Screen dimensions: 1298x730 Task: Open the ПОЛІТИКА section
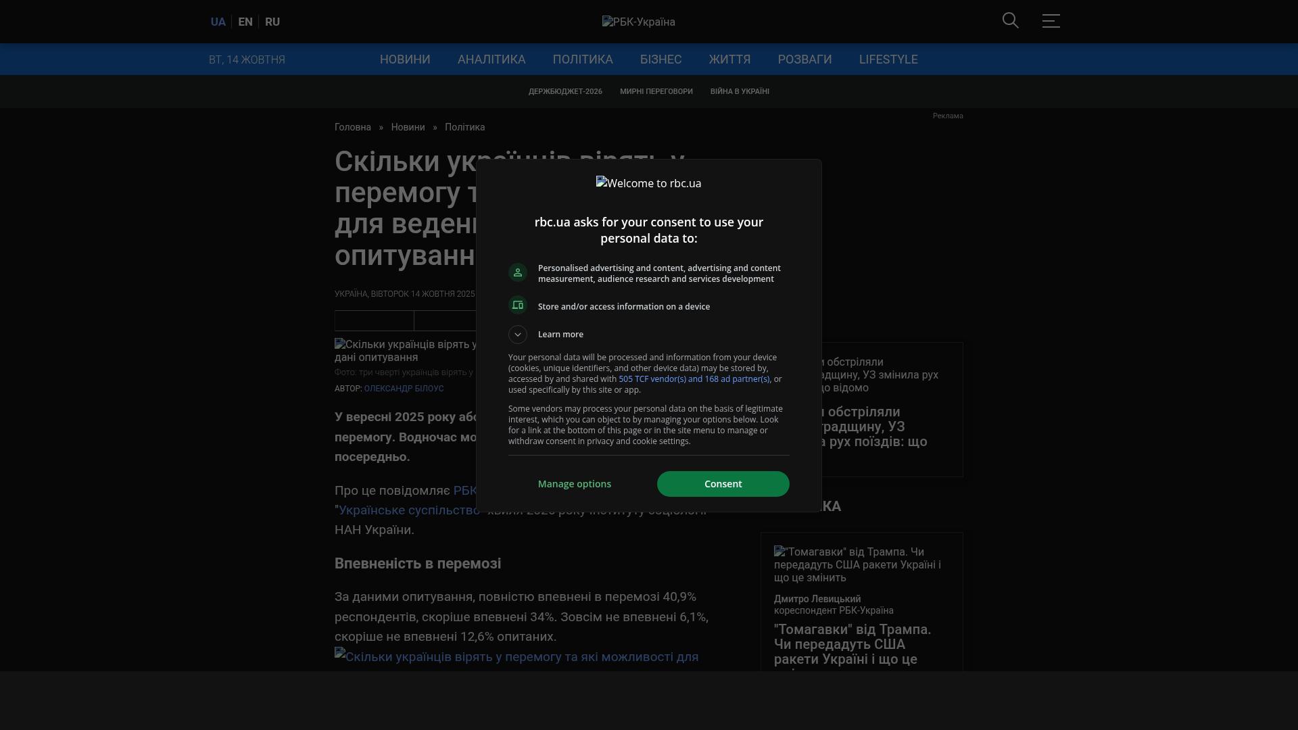(583, 59)
